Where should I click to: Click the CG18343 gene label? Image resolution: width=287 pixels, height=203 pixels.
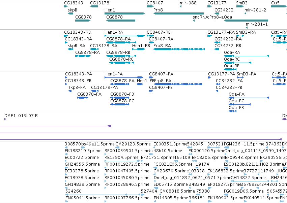pyautogui.click(x=74, y=3)
